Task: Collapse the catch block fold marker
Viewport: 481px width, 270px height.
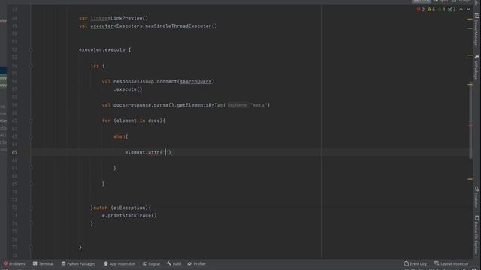Action: [31, 208]
